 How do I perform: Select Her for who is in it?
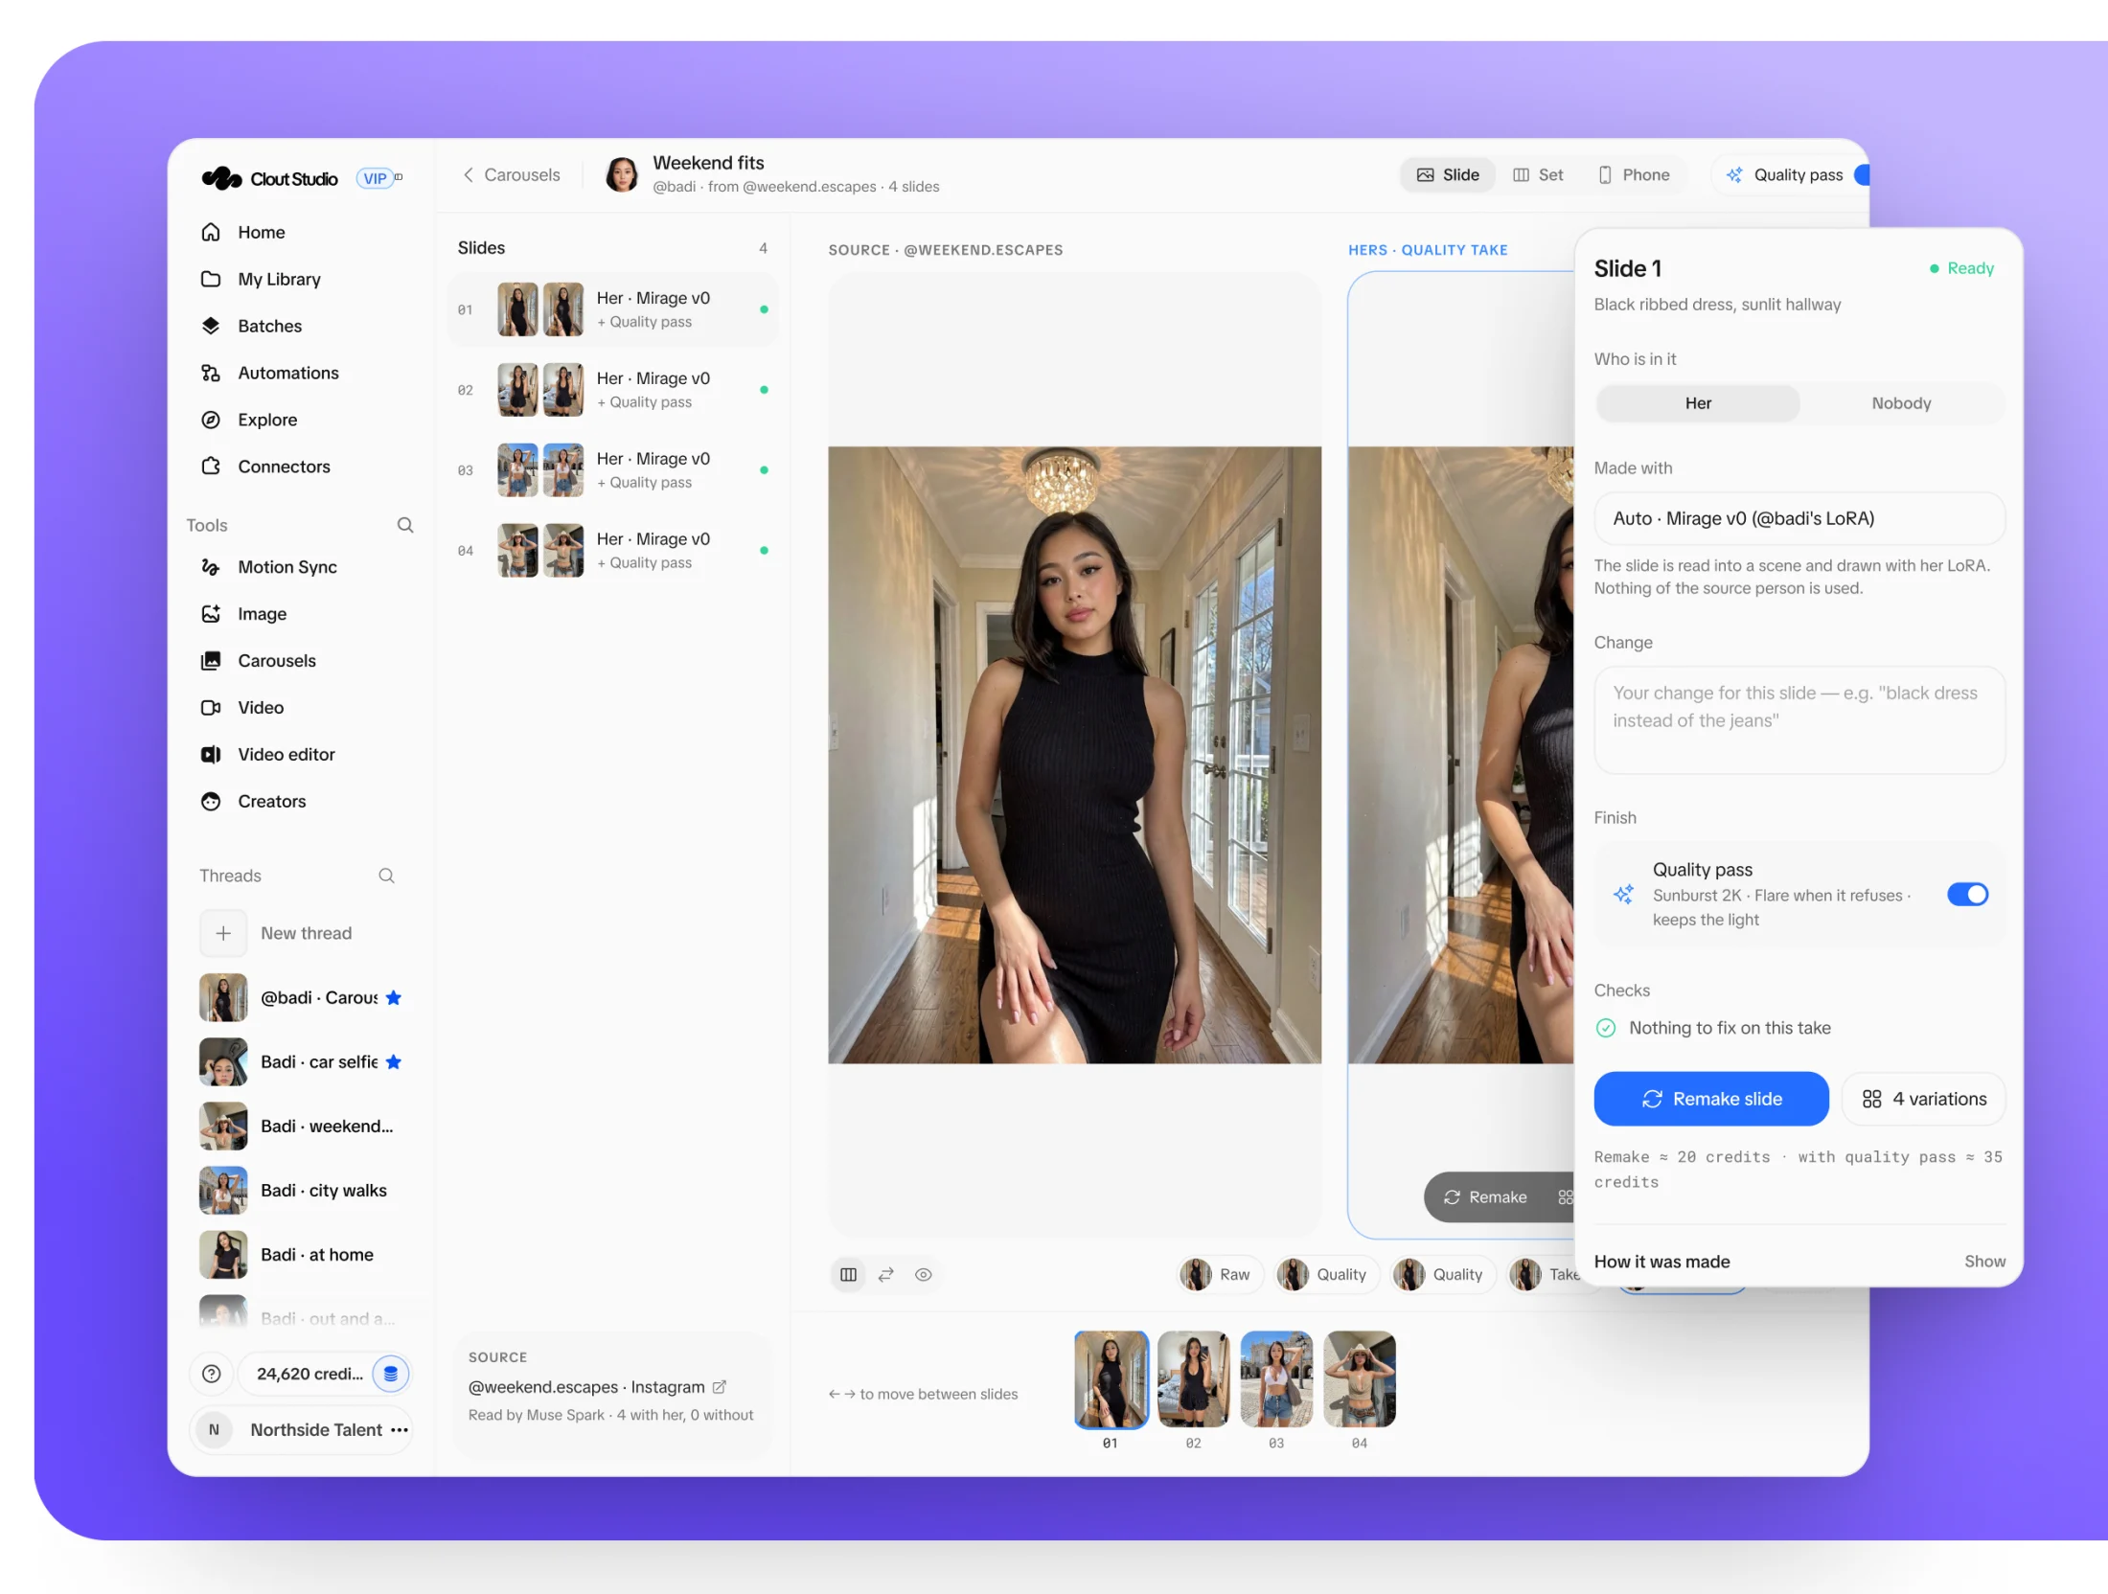1698,403
